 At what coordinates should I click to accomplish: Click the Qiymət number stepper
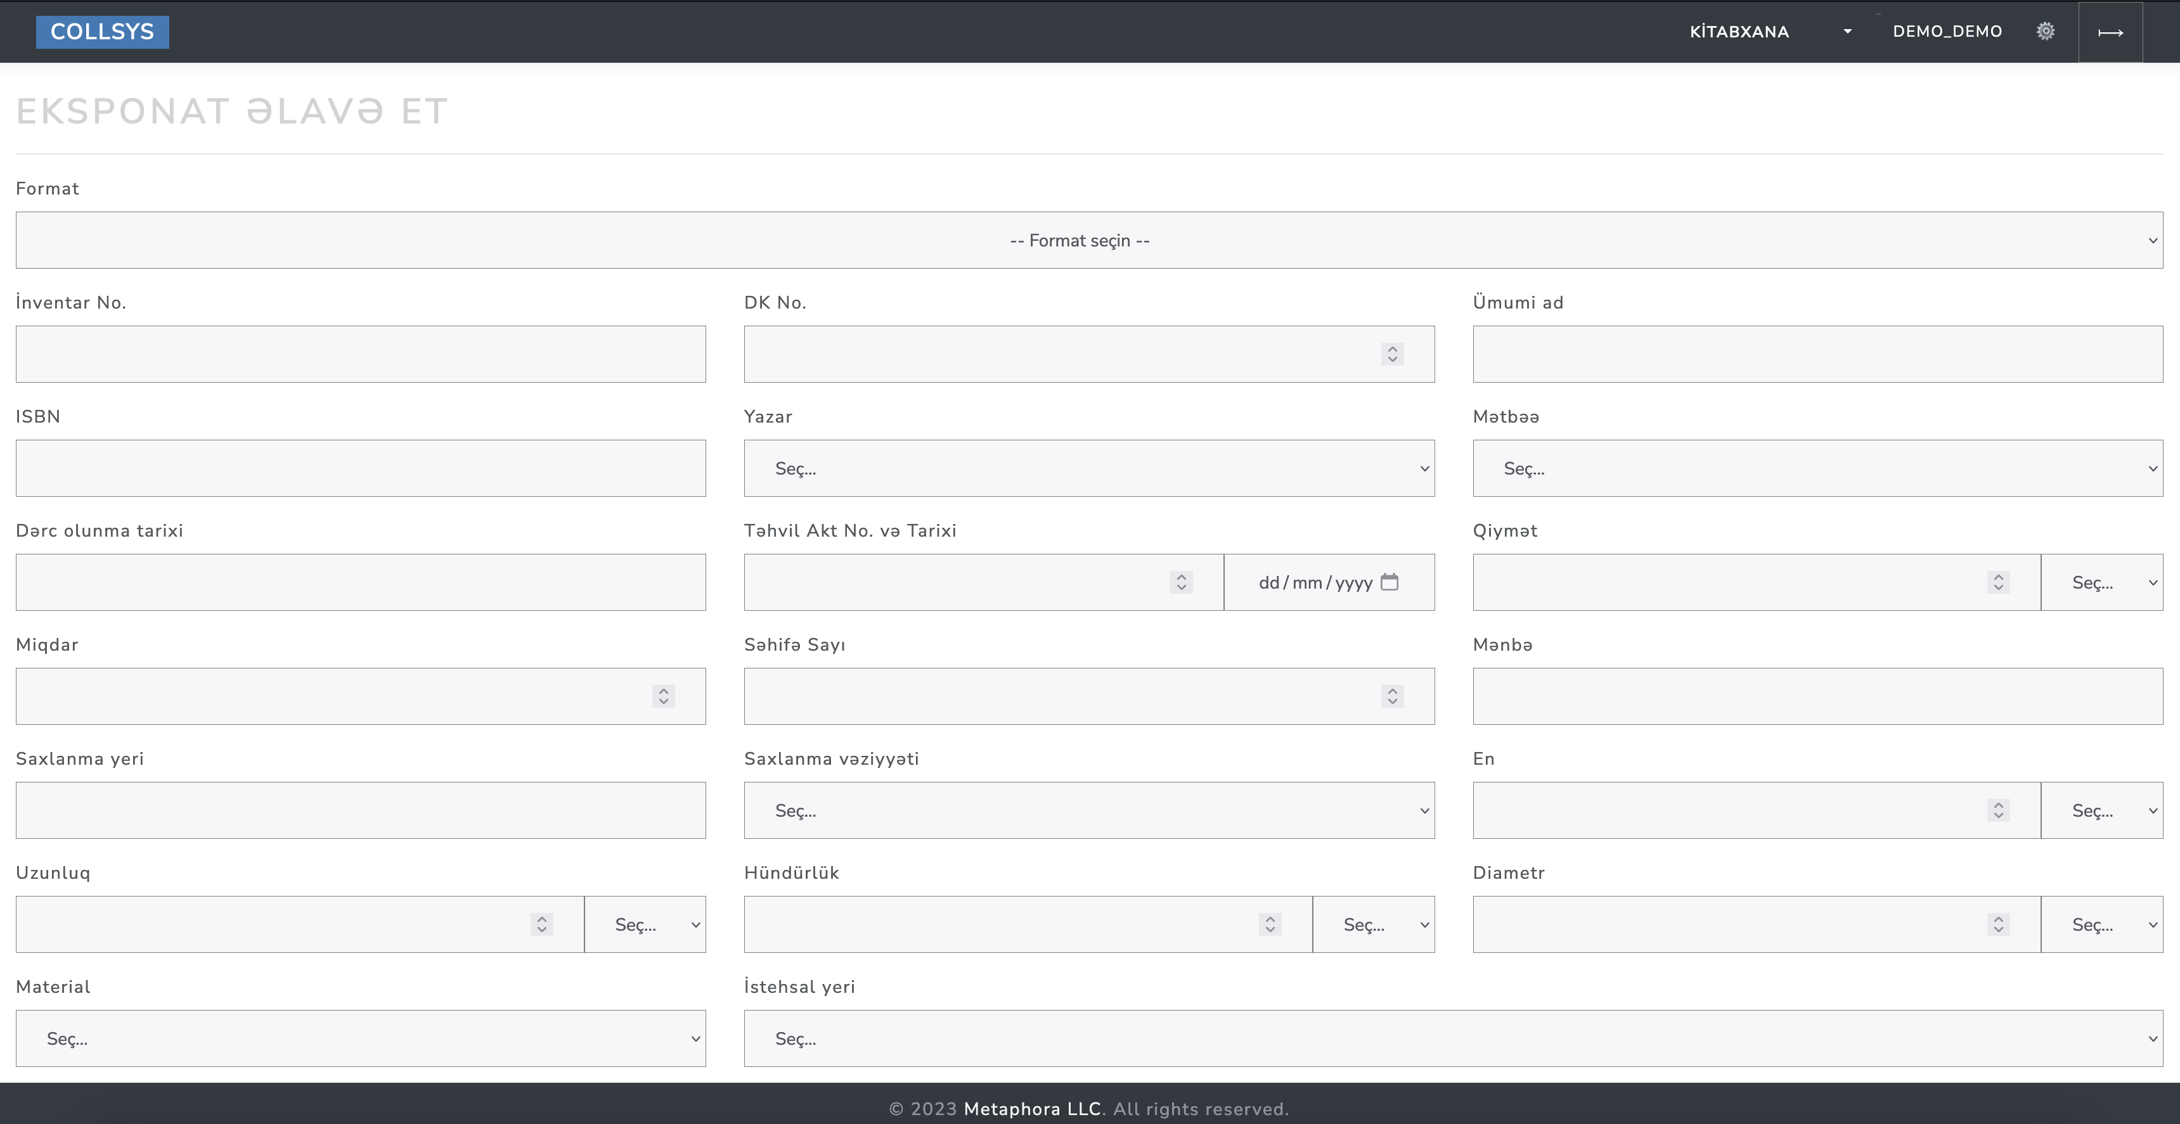coord(1997,582)
